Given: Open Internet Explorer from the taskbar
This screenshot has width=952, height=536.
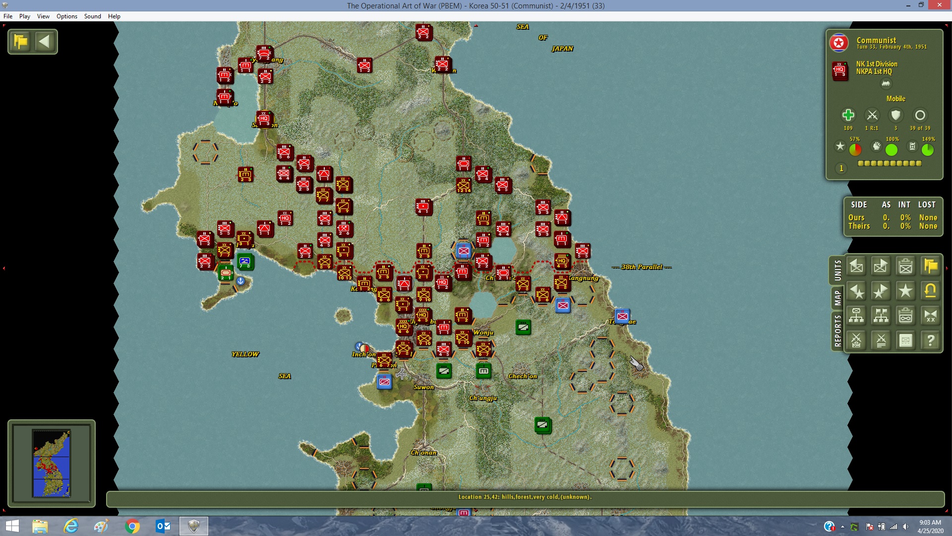Looking at the screenshot, I should click(x=71, y=526).
